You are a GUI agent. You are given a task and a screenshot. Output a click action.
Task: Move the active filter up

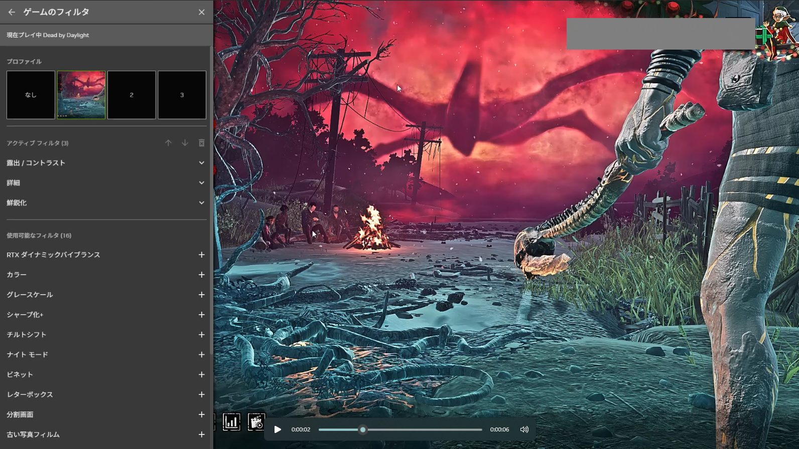(x=168, y=143)
